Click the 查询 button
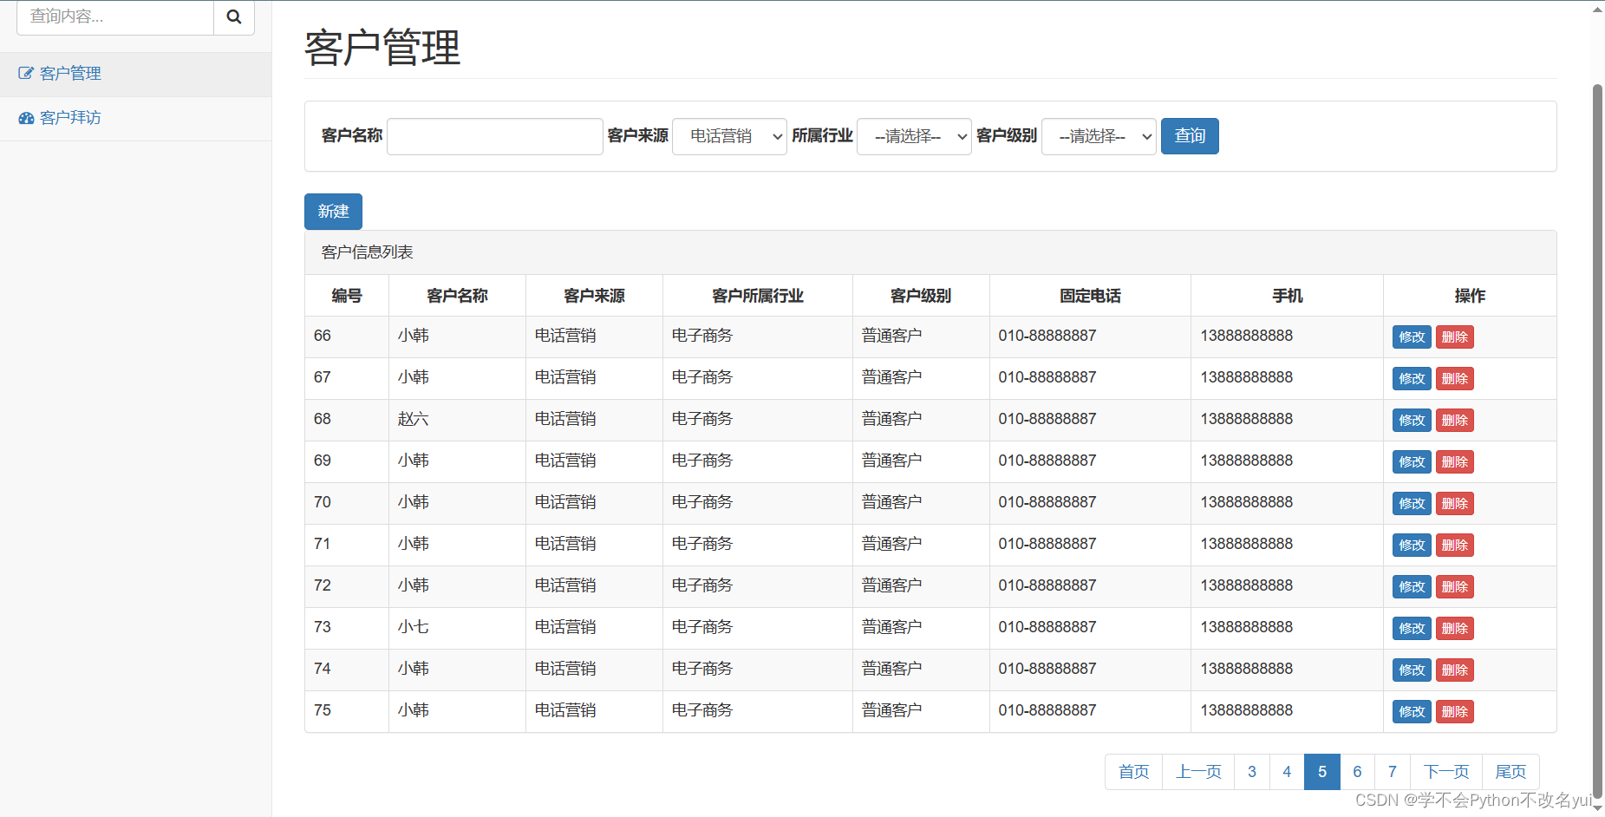Image resolution: width=1605 pixels, height=817 pixels. tap(1190, 136)
